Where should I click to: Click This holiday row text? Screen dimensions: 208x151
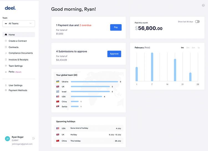(75, 141)
